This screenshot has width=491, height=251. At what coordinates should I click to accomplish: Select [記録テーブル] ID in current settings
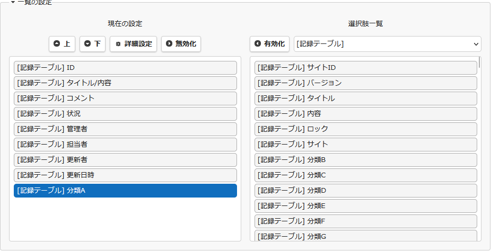click(125, 68)
